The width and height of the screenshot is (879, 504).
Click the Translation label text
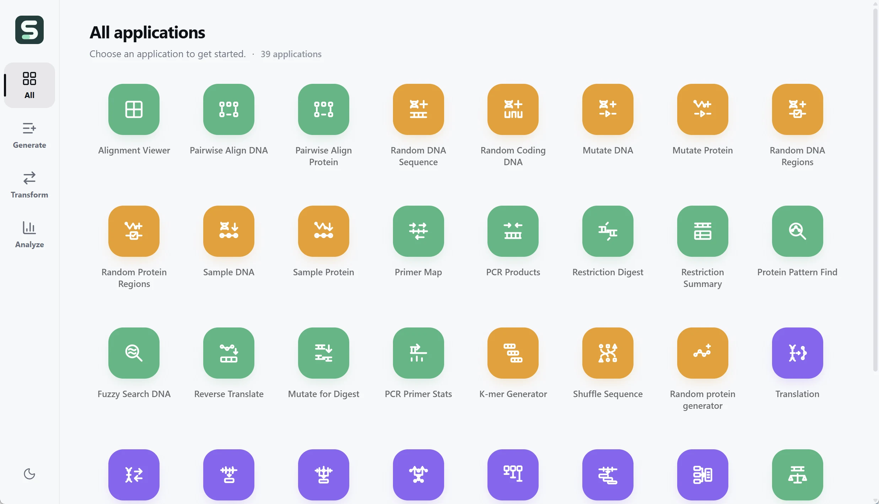coord(798,394)
